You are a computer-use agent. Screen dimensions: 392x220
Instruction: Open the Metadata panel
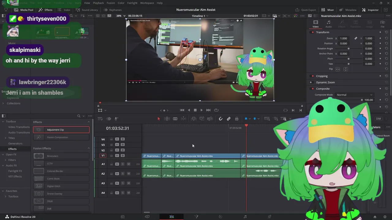[348, 10]
